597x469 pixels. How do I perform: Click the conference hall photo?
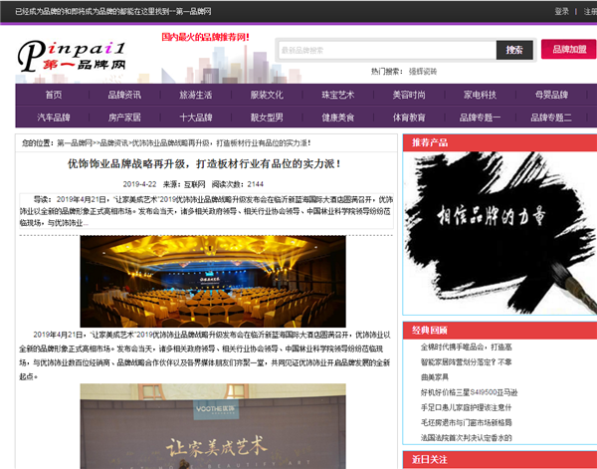213,281
